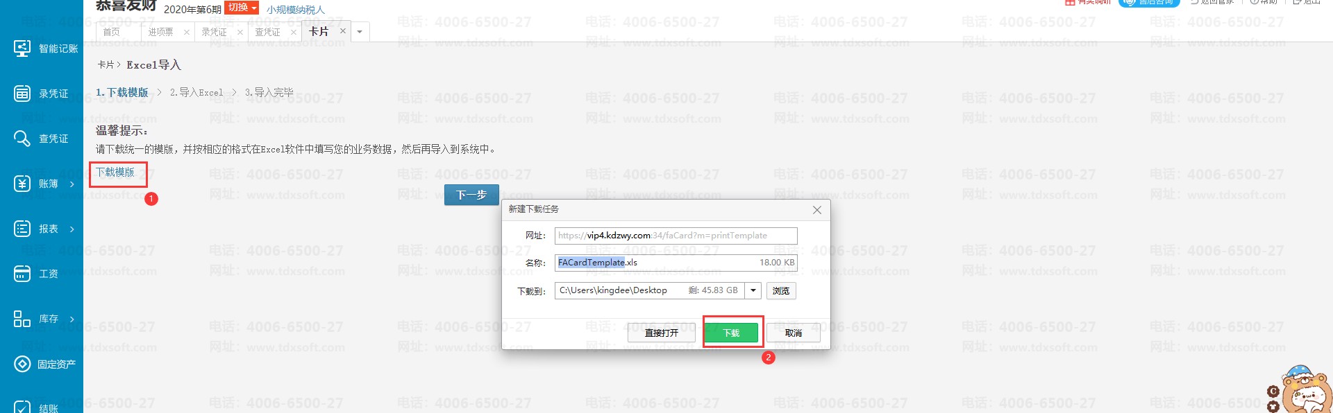Switch to the 首页 tab
The image size is (1333, 413).
pos(112,32)
